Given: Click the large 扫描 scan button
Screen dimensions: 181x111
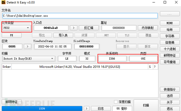Looking at the screenshot, I should (146, 105).
